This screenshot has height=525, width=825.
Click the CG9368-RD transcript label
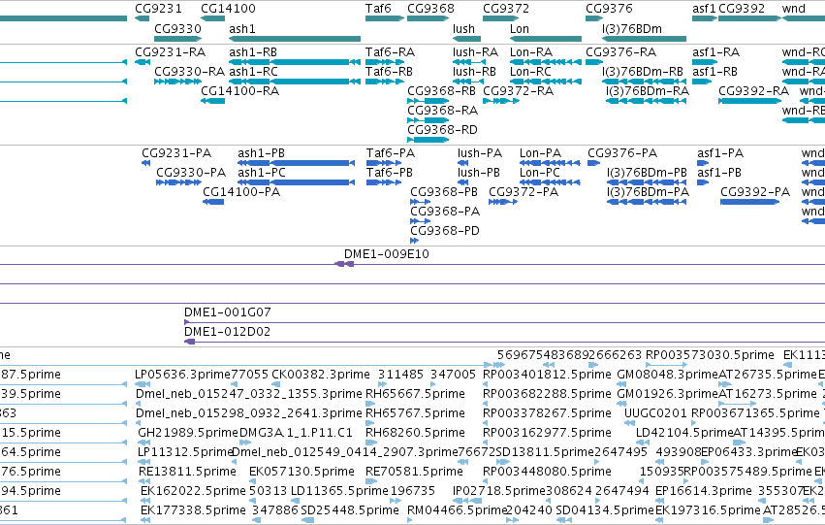coord(442,130)
